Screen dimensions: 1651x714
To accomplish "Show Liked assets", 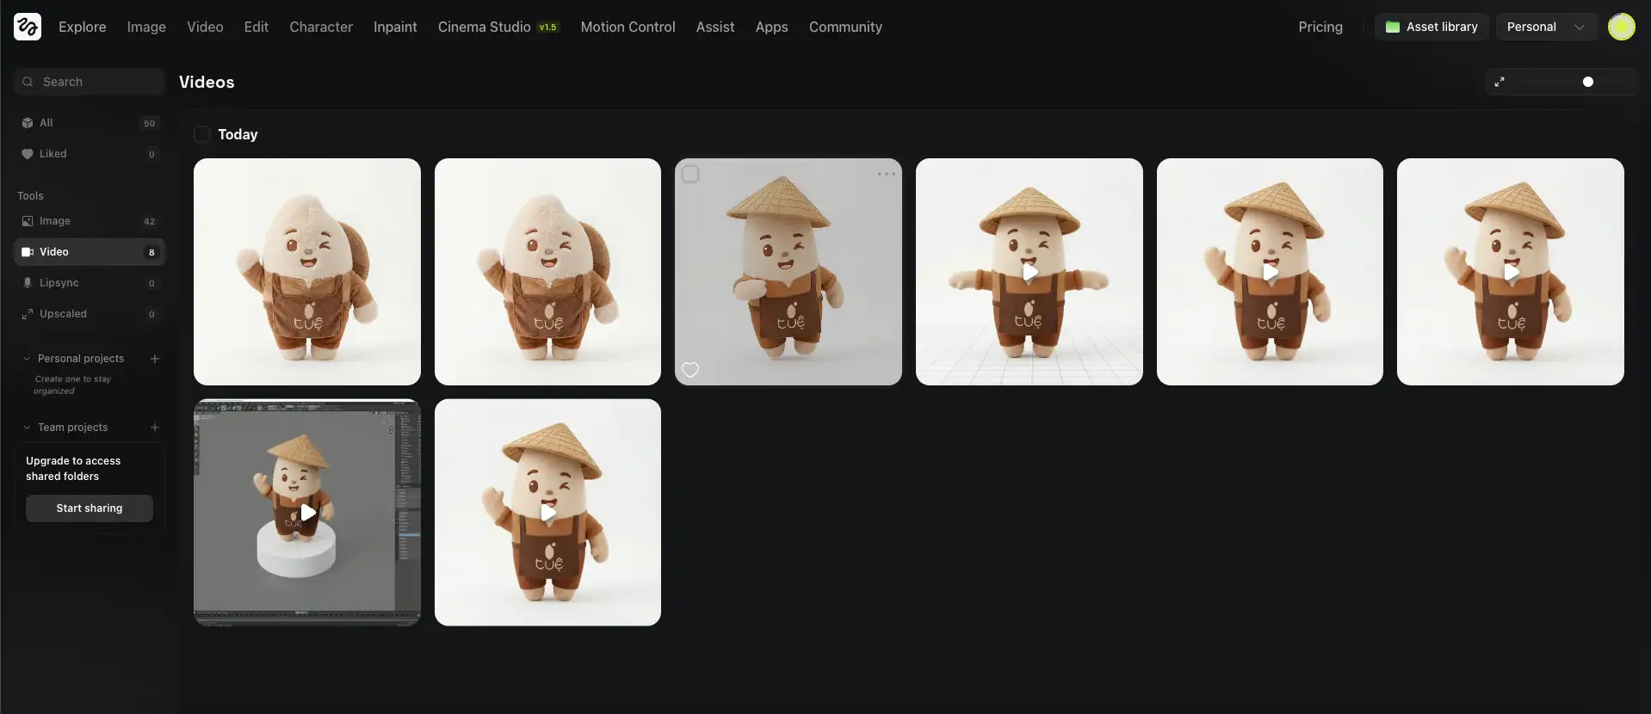I will (x=90, y=154).
